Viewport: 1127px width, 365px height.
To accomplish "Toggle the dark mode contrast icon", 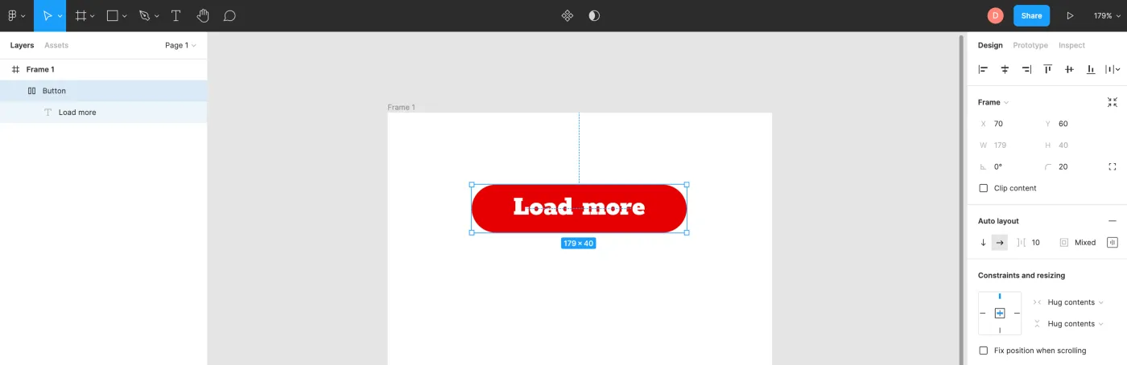I will pyautogui.click(x=594, y=15).
